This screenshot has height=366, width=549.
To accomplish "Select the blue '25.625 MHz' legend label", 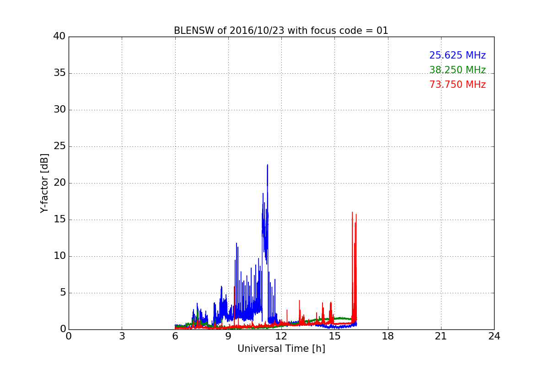I will 457,55.
